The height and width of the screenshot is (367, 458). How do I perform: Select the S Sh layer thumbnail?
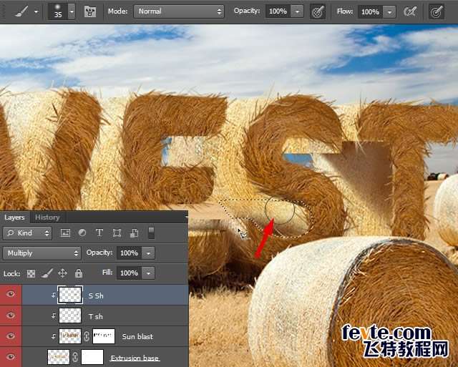[x=70, y=295]
